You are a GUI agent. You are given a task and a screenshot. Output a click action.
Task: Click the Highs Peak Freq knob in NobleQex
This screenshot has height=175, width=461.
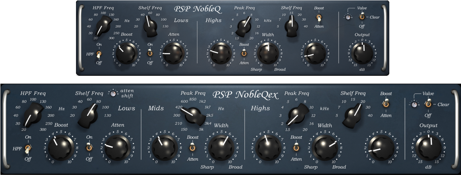(298, 115)
